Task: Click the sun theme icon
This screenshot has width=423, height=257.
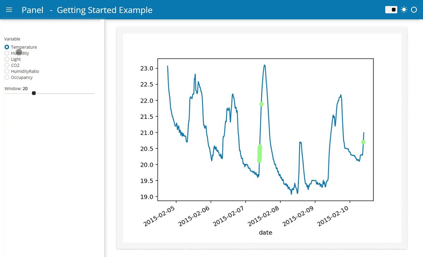Action: 404,10
